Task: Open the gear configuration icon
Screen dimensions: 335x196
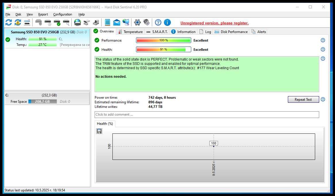Action: click(137, 22)
